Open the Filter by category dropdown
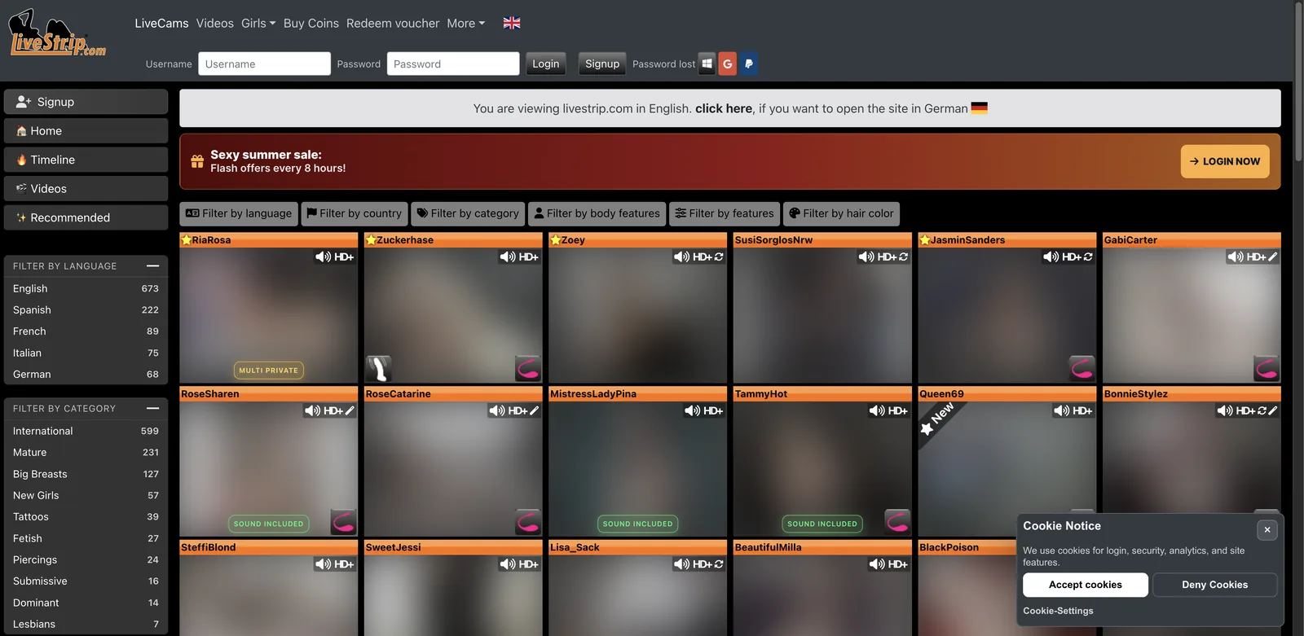Image resolution: width=1304 pixels, height=636 pixels. pos(468,213)
